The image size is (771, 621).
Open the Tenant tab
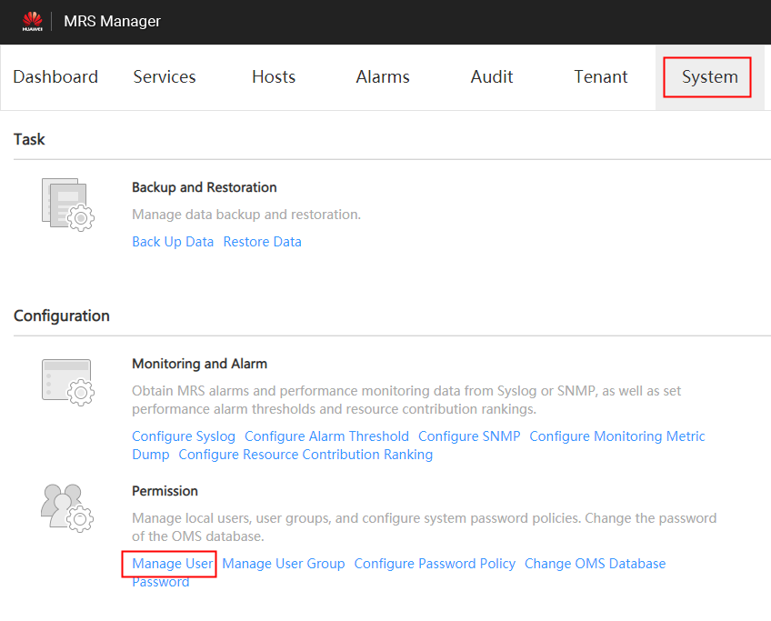[601, 76]
